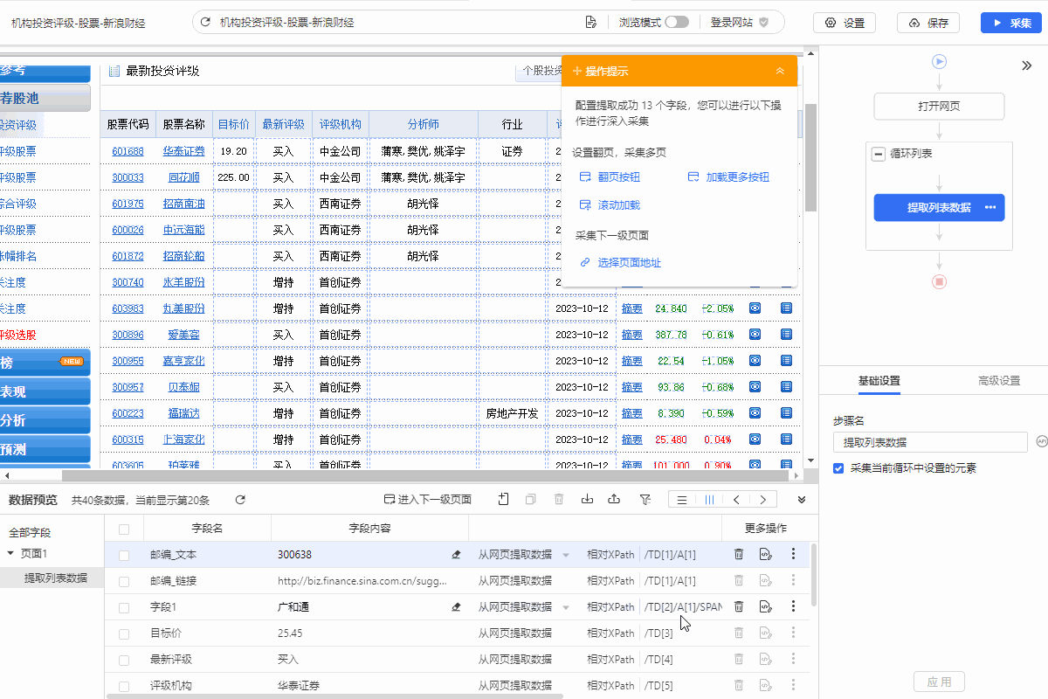Switch preview to horizontal rows view
1048x699 pixels.
[682, 500]
